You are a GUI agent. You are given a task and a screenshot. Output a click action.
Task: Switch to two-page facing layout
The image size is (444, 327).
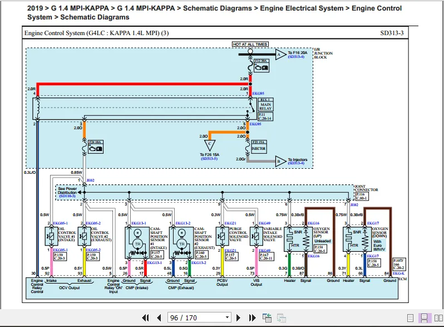tap(438, 318)
